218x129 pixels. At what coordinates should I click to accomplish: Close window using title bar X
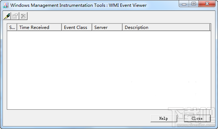(207, 4)
